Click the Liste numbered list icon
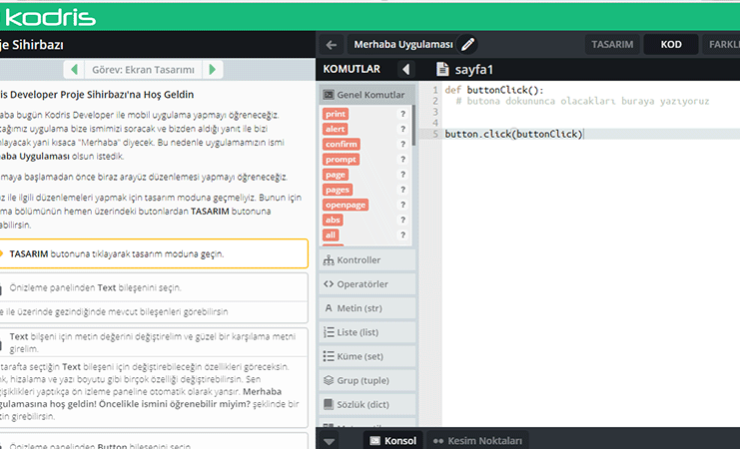Image resolution: width=740 pixels, height=449 pixels. coord(329,332)
